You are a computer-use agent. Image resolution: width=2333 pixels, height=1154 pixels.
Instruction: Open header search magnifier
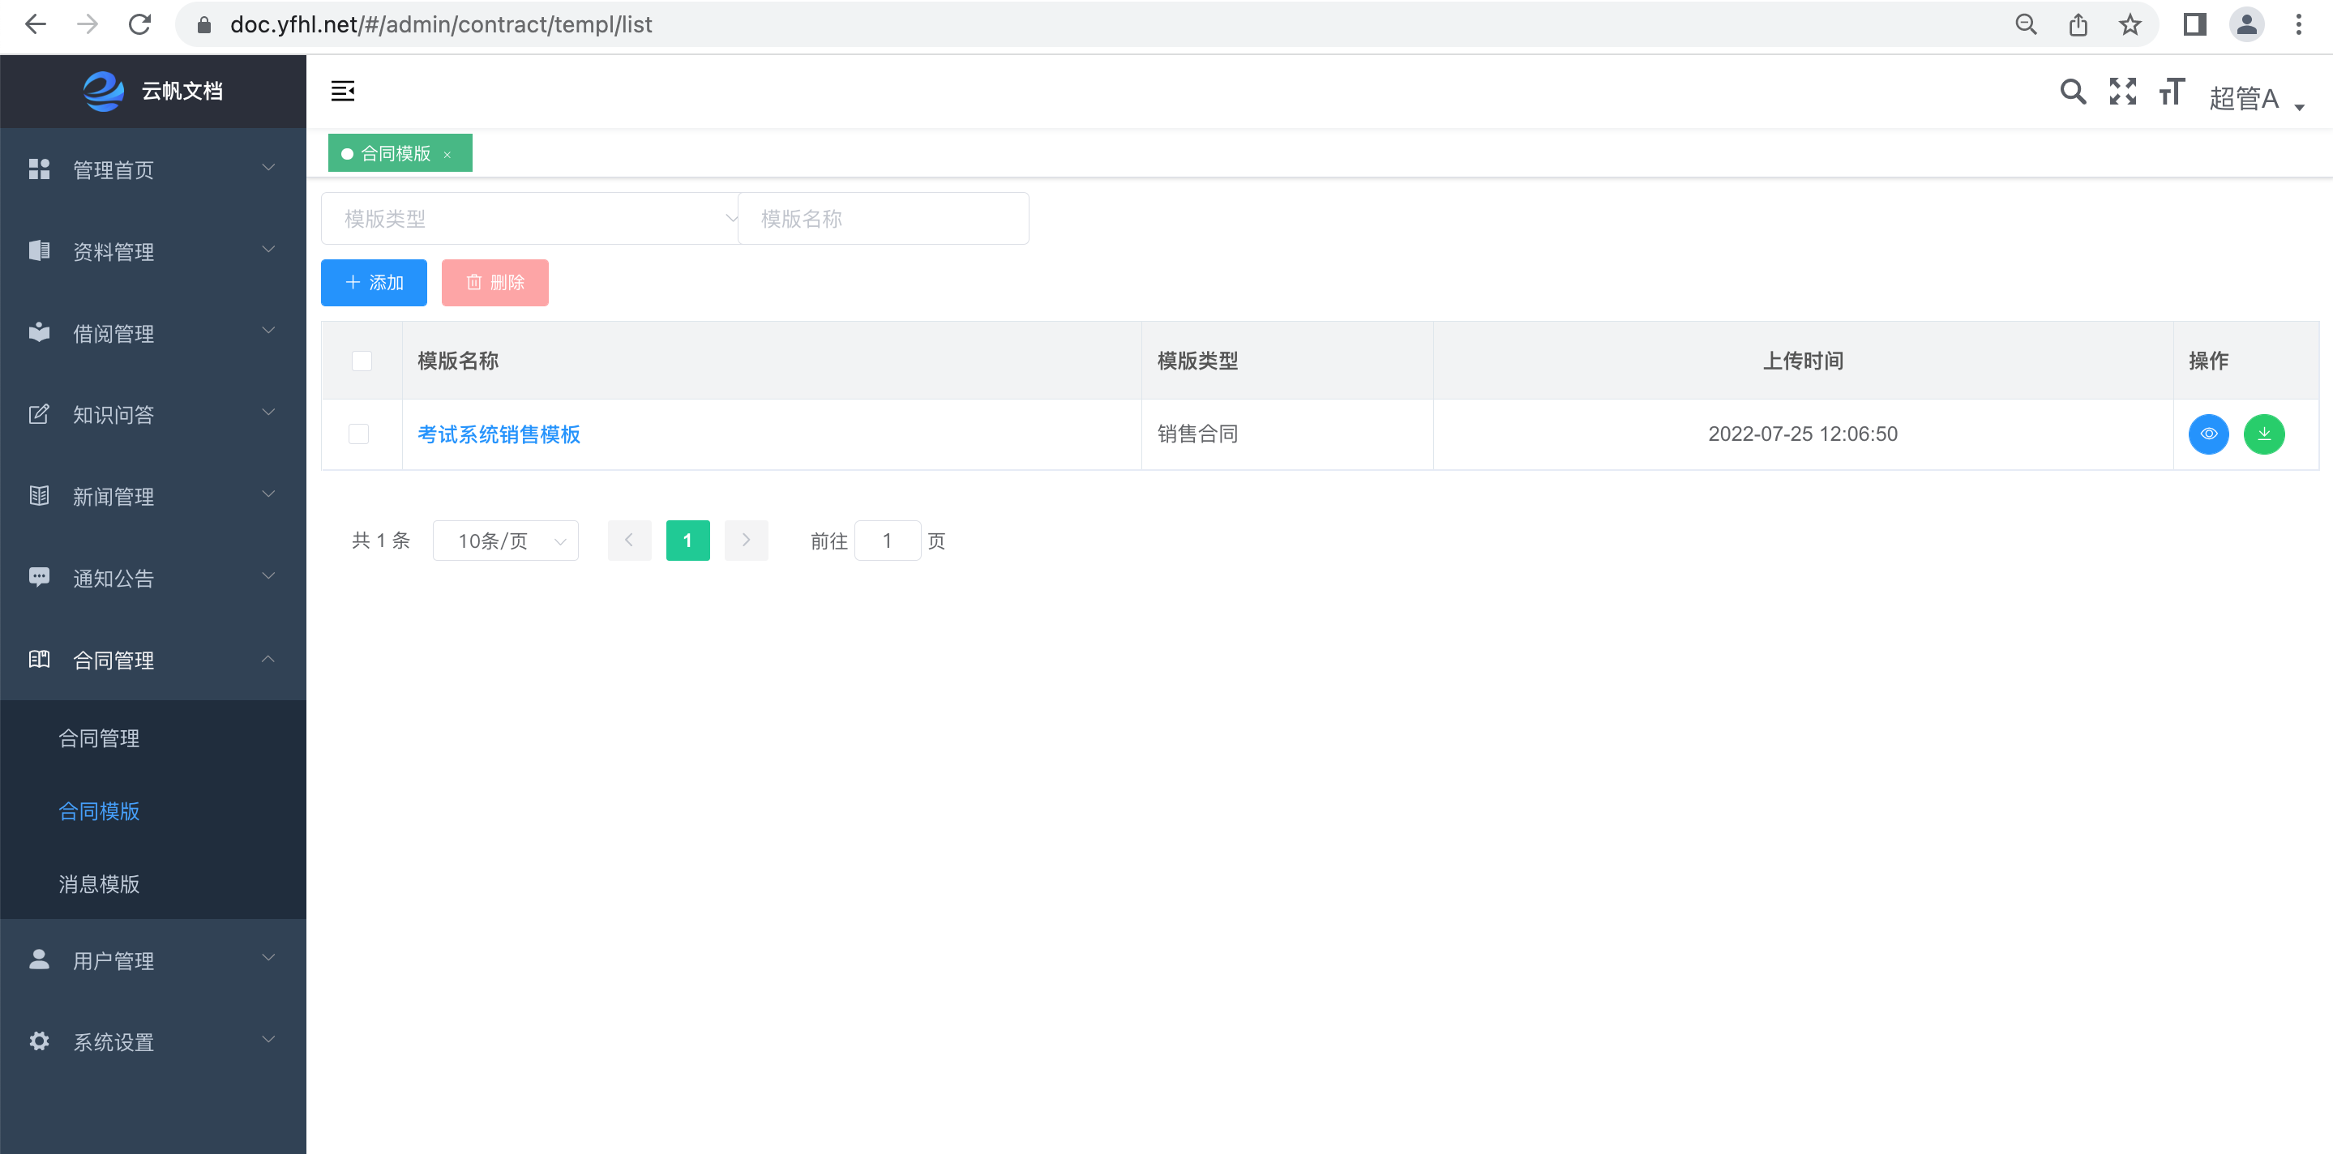(2073, 92)
